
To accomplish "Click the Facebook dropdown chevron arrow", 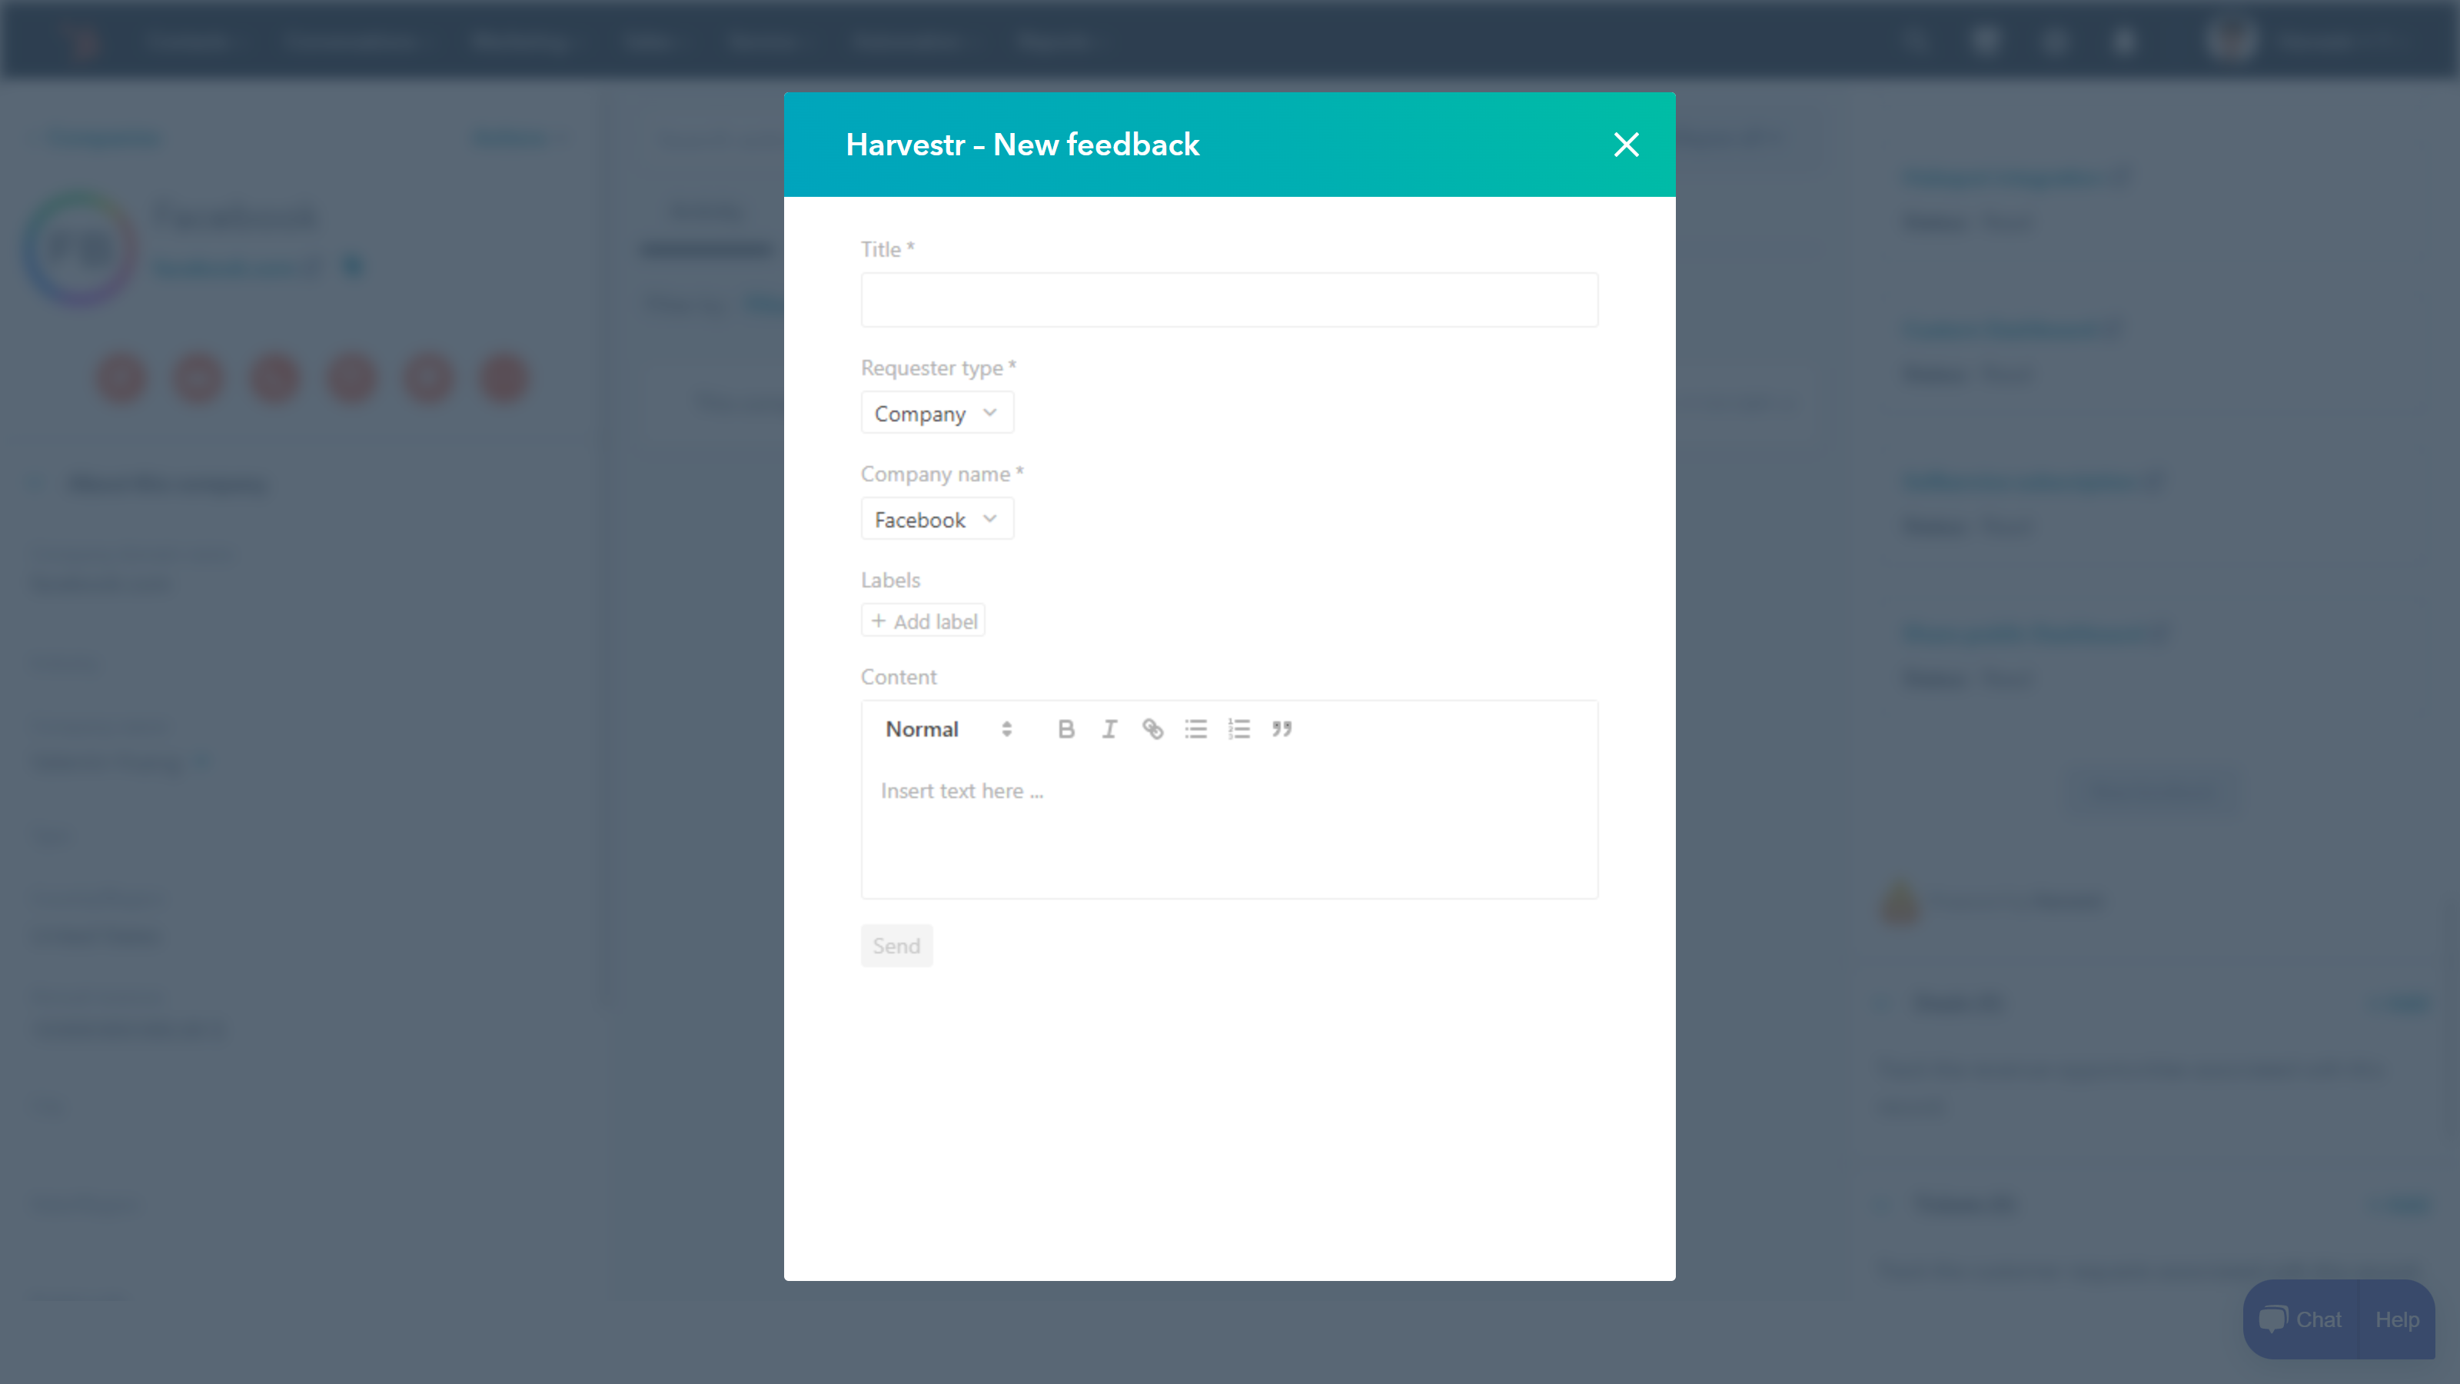I will click(989, 519).
